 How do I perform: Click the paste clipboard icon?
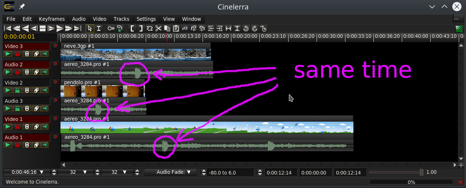(x=176, y=28)
